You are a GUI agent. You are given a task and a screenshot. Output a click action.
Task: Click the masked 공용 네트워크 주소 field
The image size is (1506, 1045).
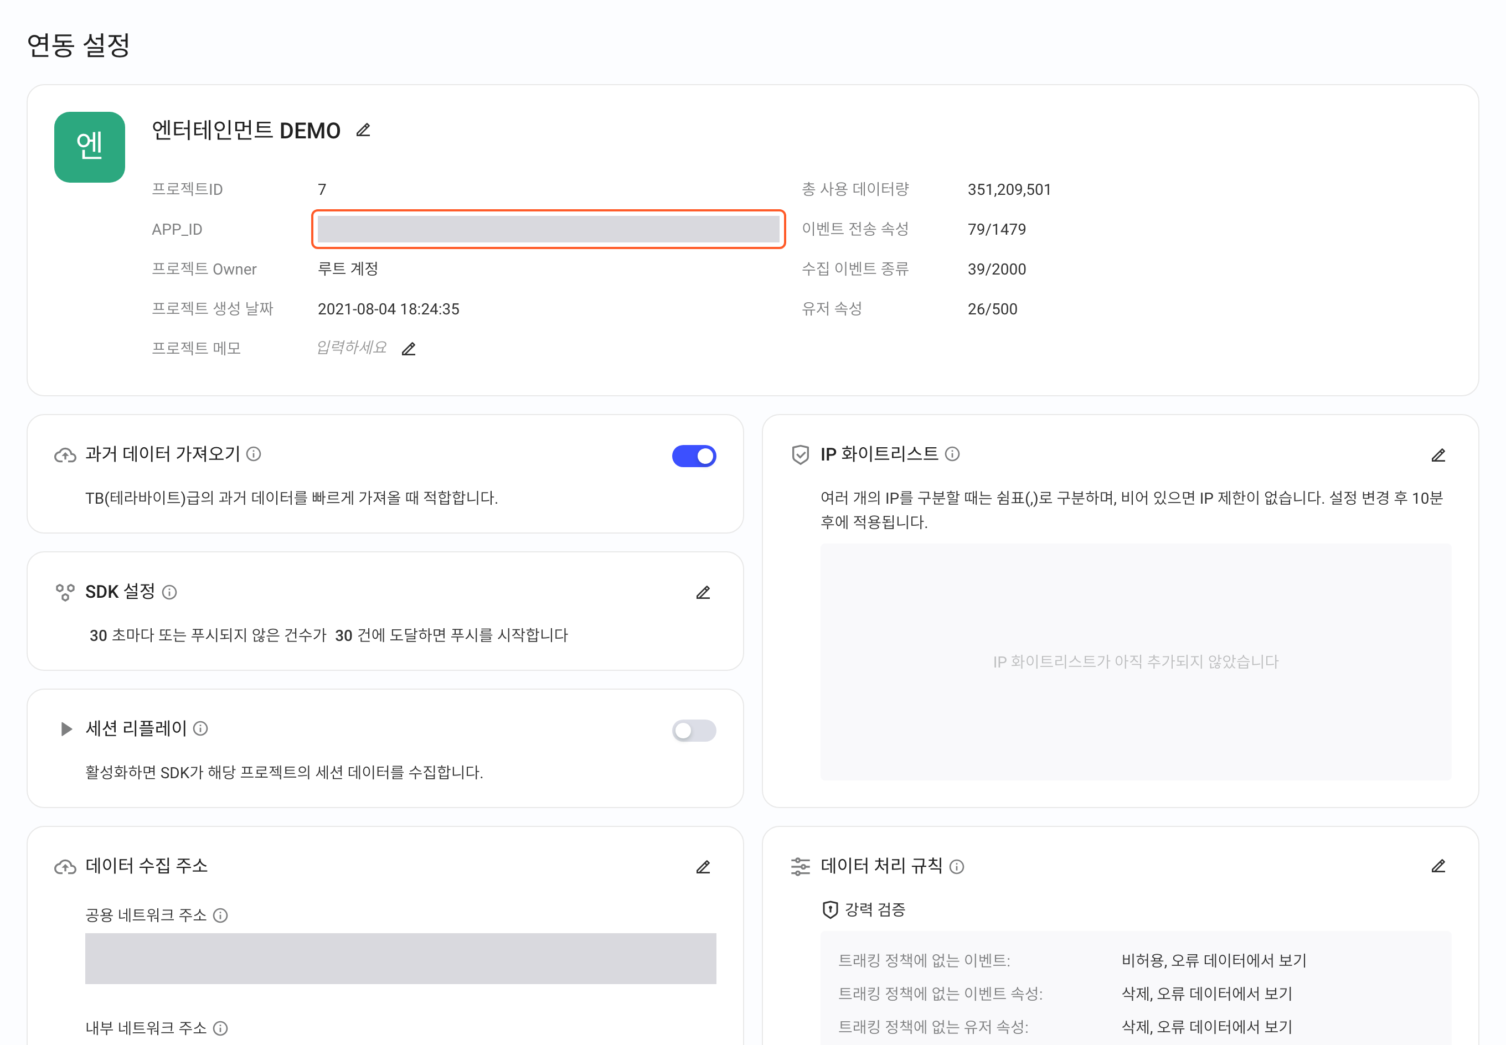400,958
